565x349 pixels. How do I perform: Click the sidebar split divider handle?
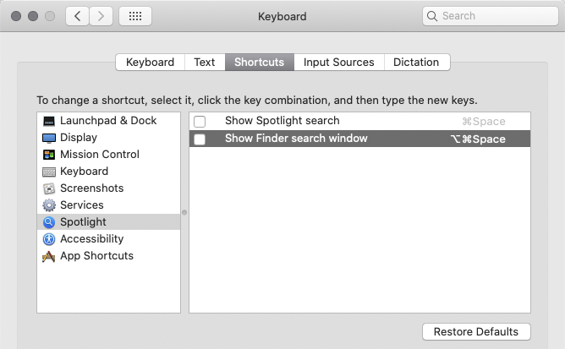click(184, 212)
